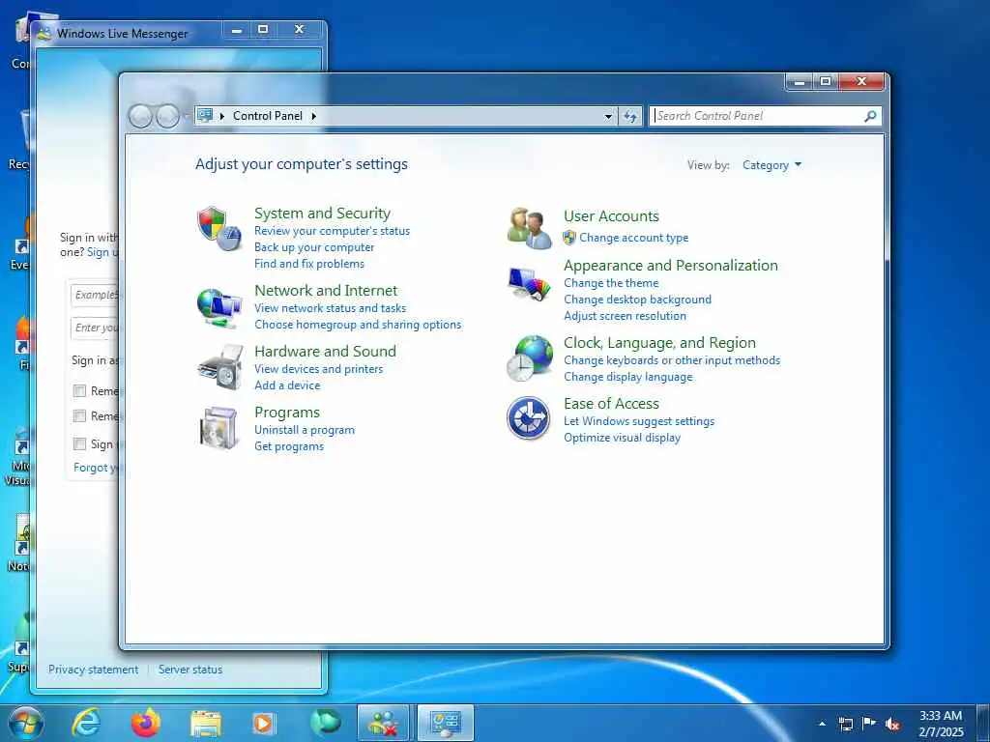Open Privacy statement in Messenger window
The image size is (990, 742).
[x=93, y=670]
